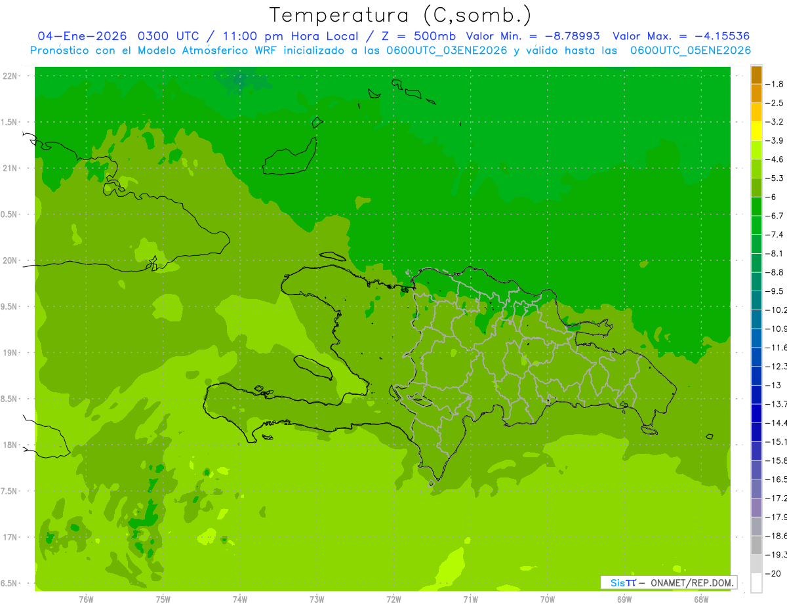This screenshot has height=608, width=787.
Task: Click the 20N latitude tick label
Action: click(10, 260)
